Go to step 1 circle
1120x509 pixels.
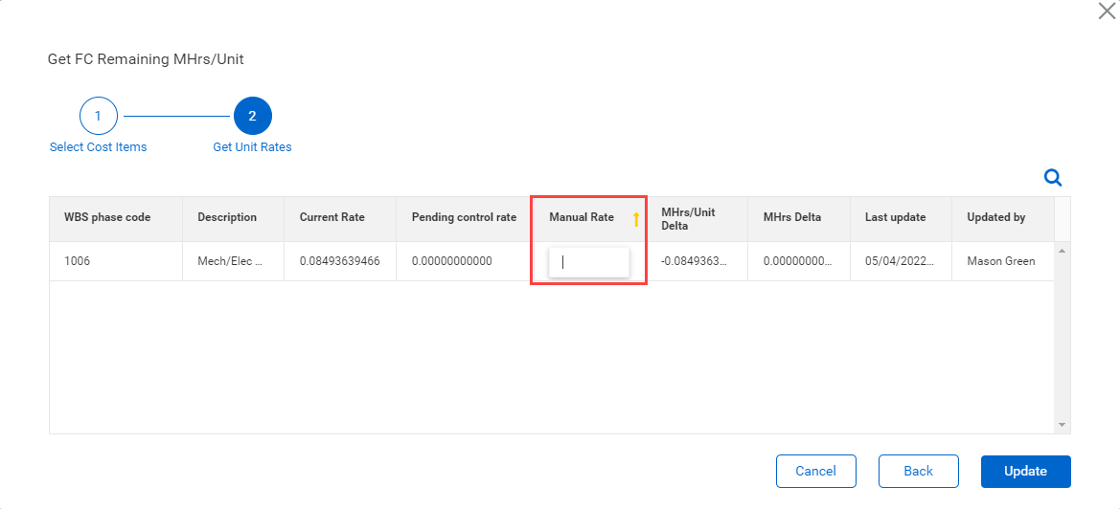tap(98, 117)
